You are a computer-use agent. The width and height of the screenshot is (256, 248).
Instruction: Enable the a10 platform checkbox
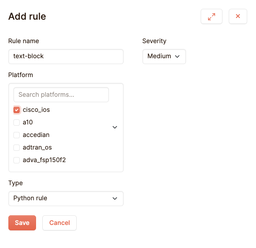17,122
